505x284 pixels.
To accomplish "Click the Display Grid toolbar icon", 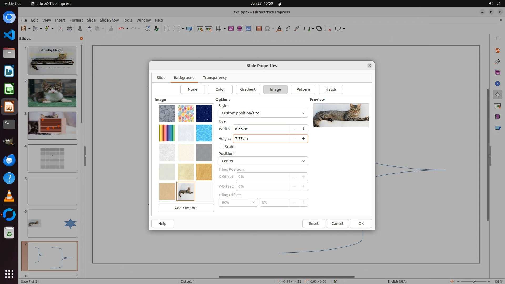I will [166, 29].
